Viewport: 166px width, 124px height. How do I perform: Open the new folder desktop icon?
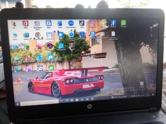click(x=103, y=35)
